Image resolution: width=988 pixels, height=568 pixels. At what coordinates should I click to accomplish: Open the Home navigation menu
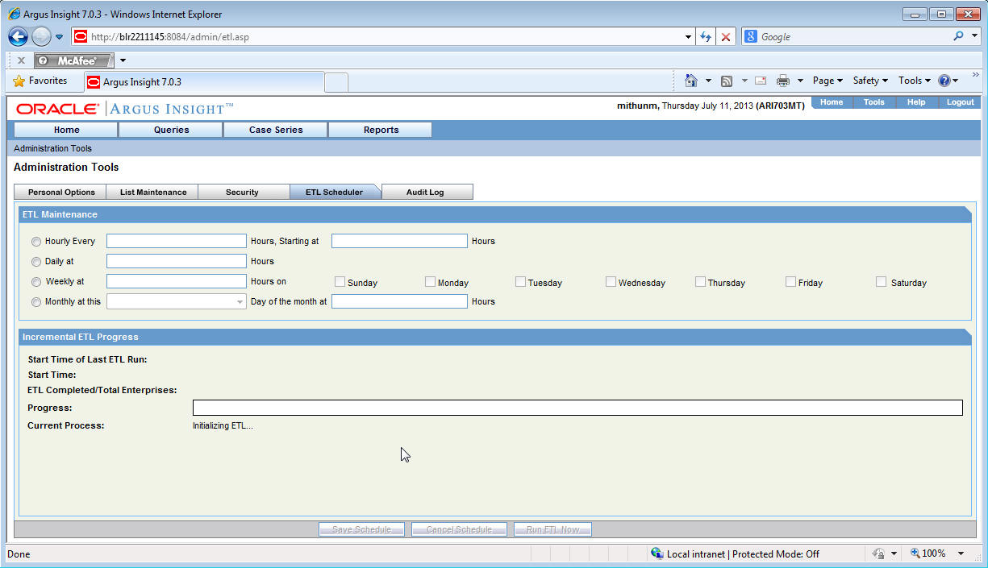pyautogui.click(x=66, y=130)
